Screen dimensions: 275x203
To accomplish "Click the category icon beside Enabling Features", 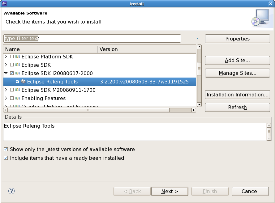I will (x=18, y=98).
